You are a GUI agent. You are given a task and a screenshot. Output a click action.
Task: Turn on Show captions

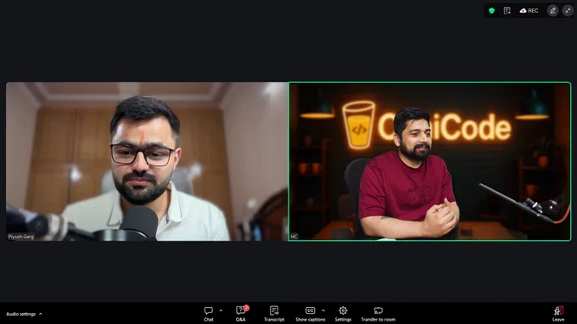pyautogui.click(x=311, y=314)
